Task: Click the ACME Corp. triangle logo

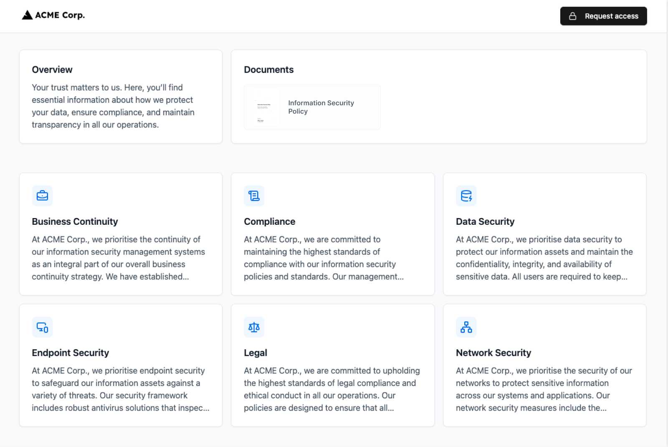Action: pos(28,15)
